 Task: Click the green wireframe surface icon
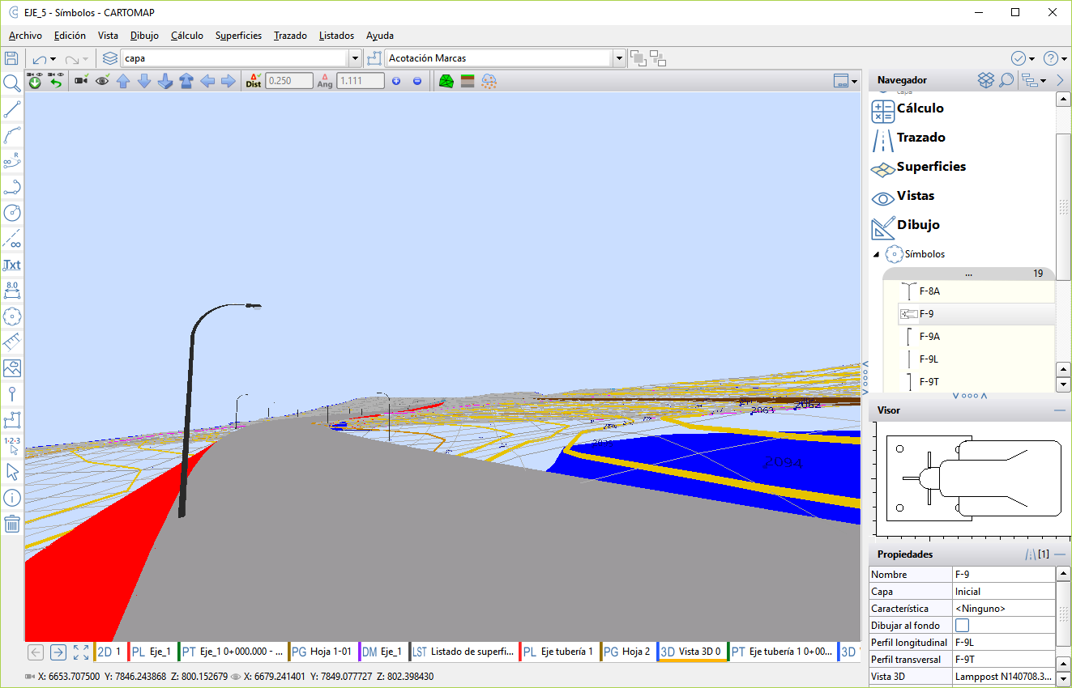point(446,81)
